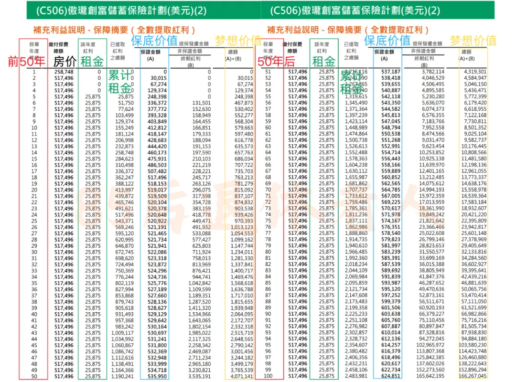Select terminal bonus 1,042,842

click(199, 283)
